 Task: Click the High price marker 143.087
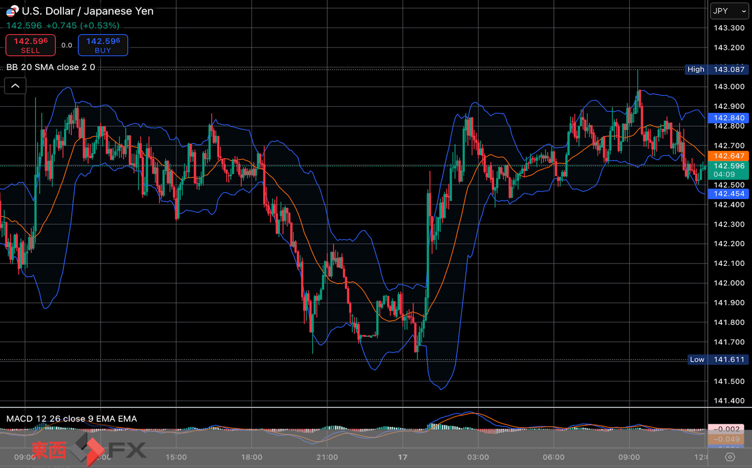click(x=716, y=70)
